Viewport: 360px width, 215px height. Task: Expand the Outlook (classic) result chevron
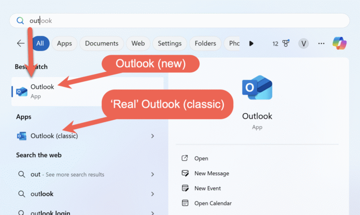pyautogui.click(x=152, y=136)
